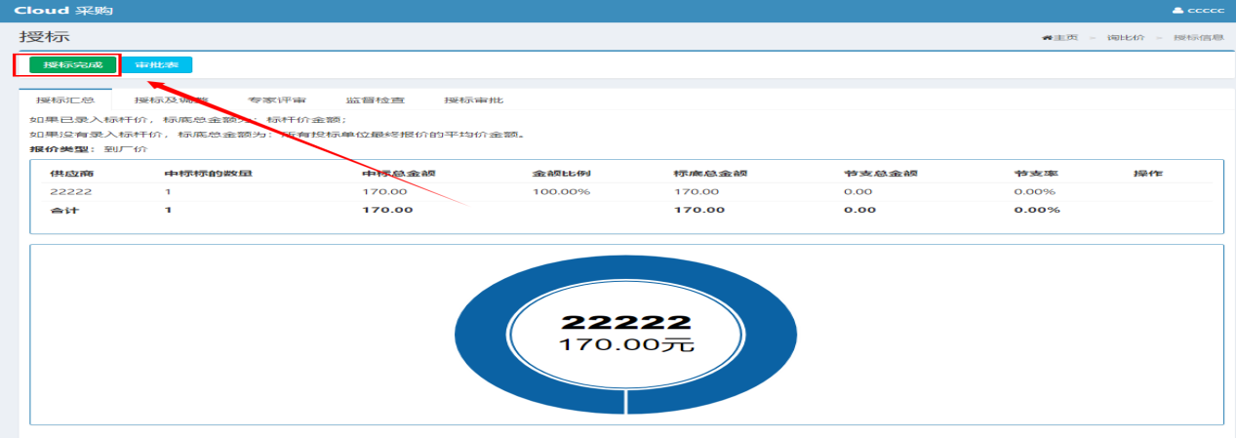Click the 操作 column header
The image size is (1236, 438).
(x=1146, y=173)
